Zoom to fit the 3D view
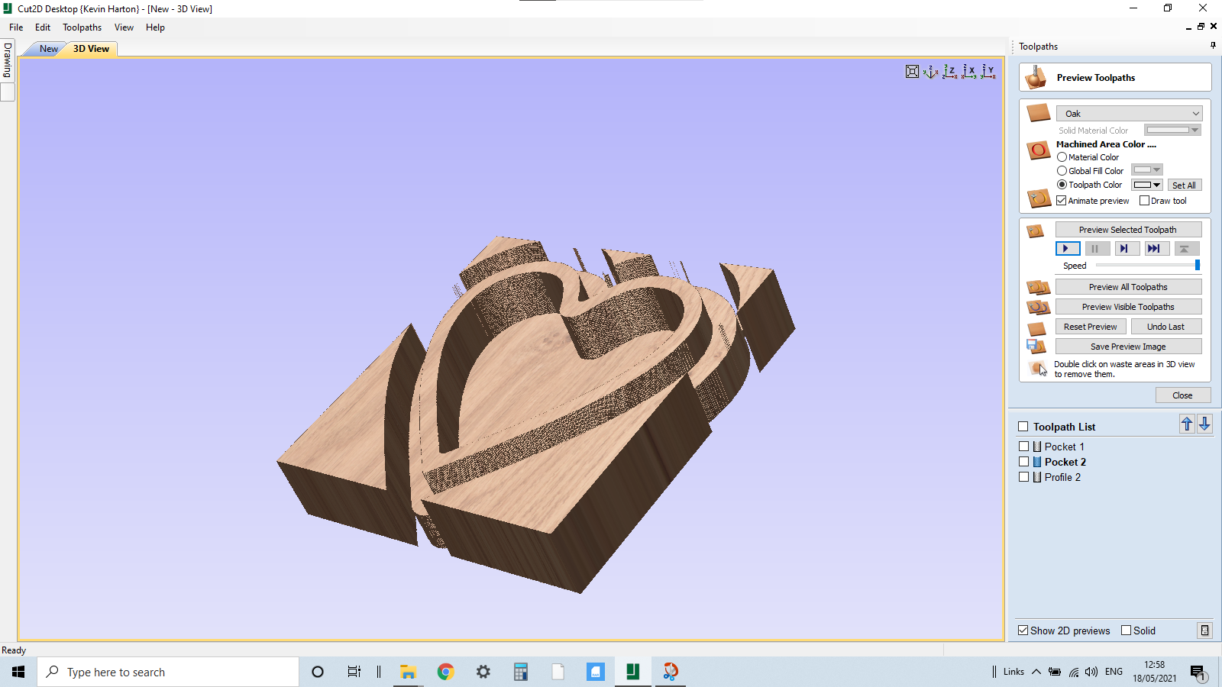Image resolution: width=1222 pixels, height=687 pixels. [912, 72]
